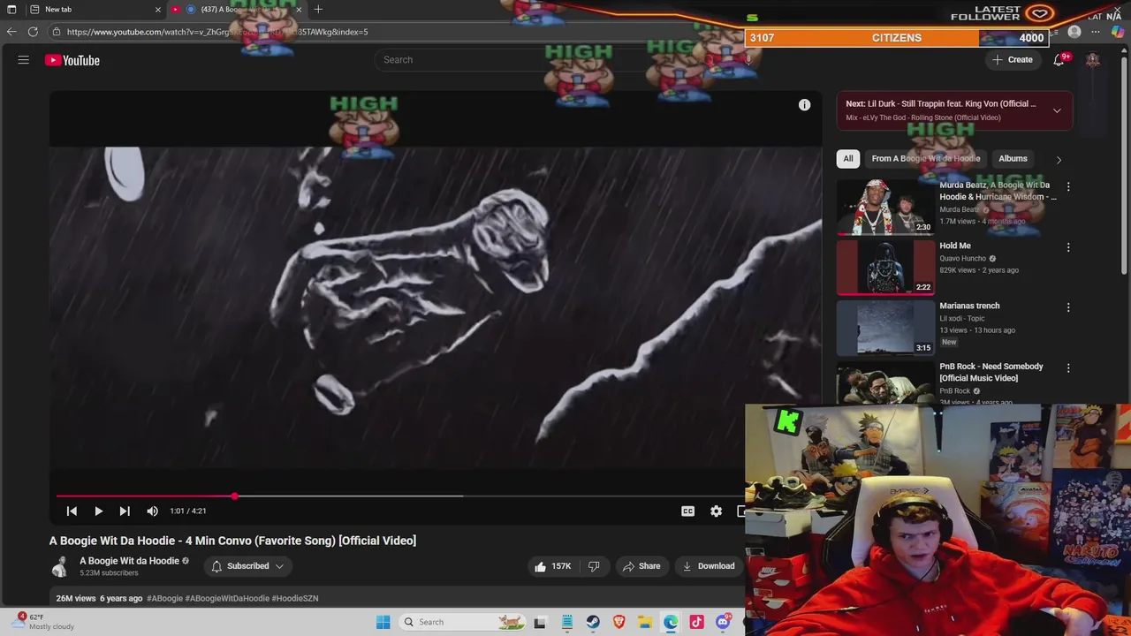This screenshot has width=1131, height=636.
Task: Open A Boogie Wit da Hoodie channel avatar
Action: 60,566
